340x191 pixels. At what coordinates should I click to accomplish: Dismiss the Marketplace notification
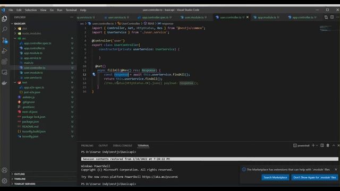point(336,170)
